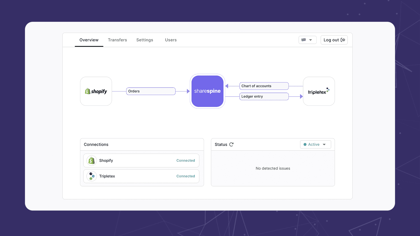Click the Tripletex dots icon under Connections
This screenshot has height=236, width=420.
click(92, 176)
